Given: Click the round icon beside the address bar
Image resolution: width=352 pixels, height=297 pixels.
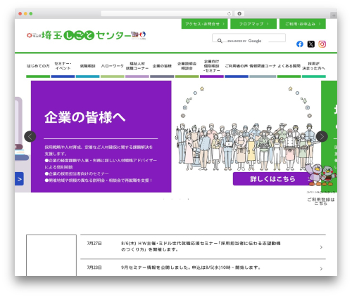Looking at the screenshot, I should (x=239, y=13).
